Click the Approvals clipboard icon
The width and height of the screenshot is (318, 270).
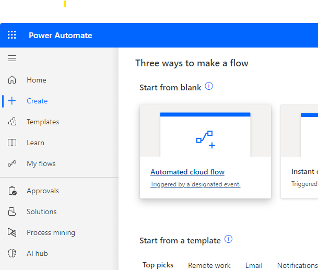pyautogui.click(x=13, y=191)
